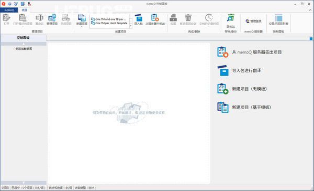Click 新建项目（无模板）link

pos(250,89)
